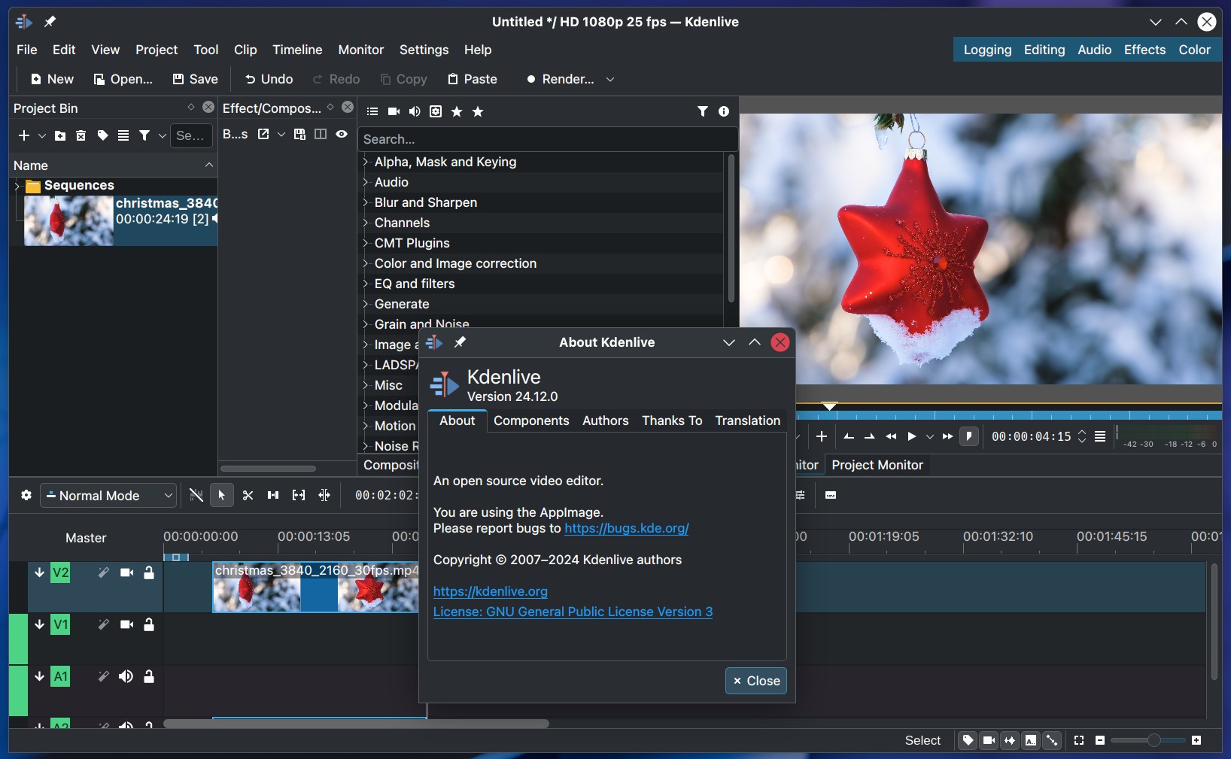Screen dimensions: 1231x759
Task: Activate the Selection arrow tool
Action: pos(221,495)
